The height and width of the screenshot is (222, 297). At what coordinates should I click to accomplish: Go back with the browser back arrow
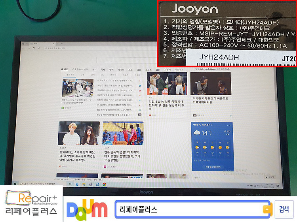(24, 48)
